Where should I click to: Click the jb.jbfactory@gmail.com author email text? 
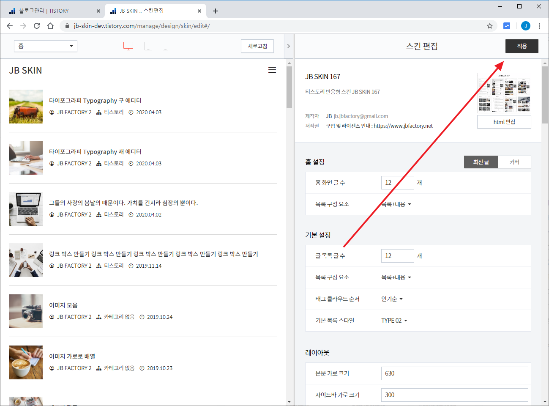coord(361,116)
